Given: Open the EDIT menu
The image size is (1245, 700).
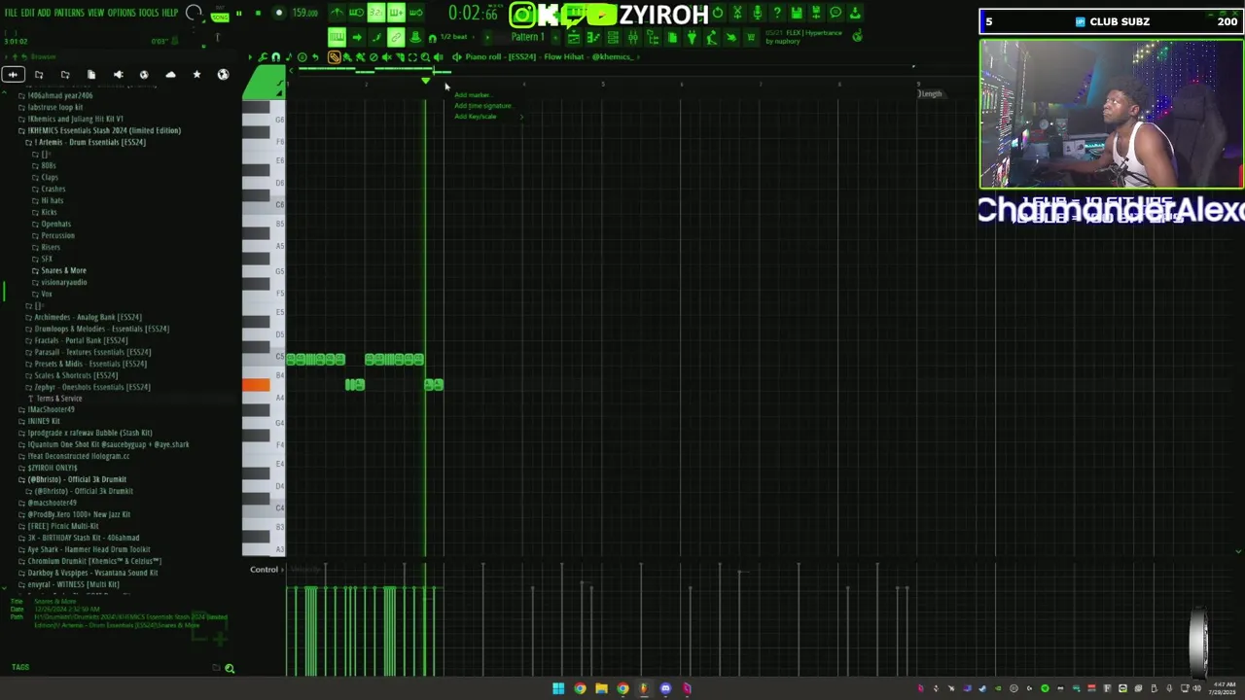Looking at the screenshot, I should (x=28, y=13).
